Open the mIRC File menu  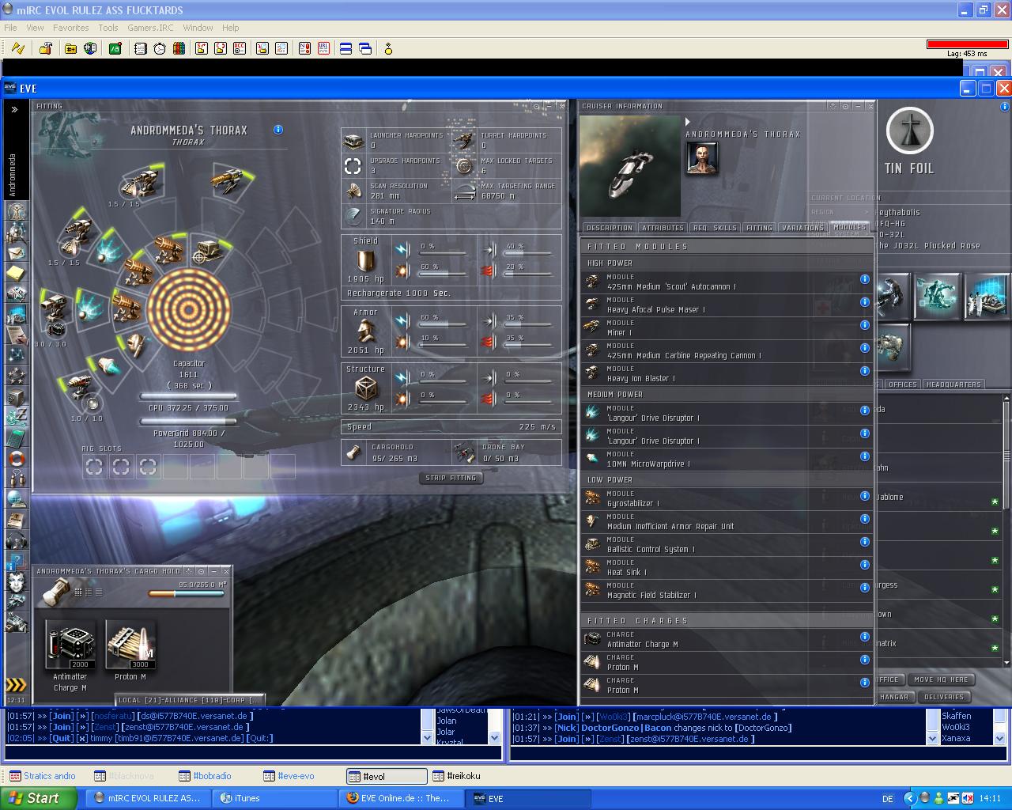pyautogui.click(x=10, y=28)
